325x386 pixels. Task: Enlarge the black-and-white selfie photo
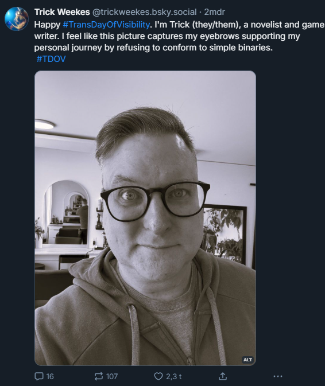coord(145,218)
